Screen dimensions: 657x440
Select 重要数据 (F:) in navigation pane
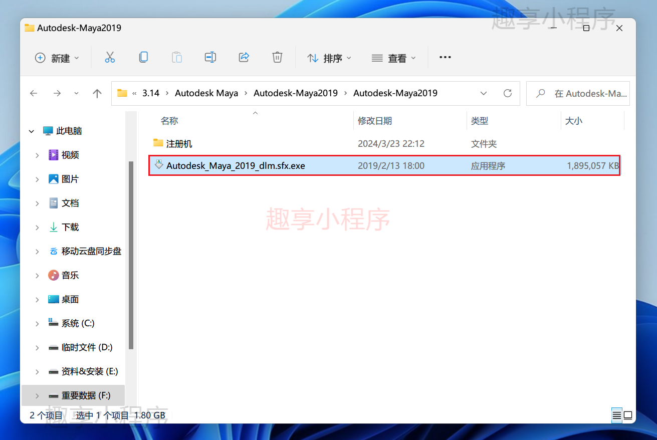86,395
